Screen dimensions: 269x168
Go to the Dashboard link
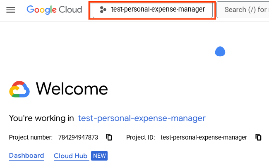coord(26,156)
